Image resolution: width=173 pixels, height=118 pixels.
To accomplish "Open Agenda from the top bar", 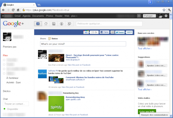I will click(27, 16).
